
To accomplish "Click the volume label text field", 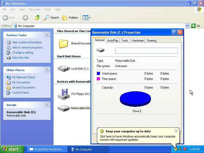I will pos(146,50).
